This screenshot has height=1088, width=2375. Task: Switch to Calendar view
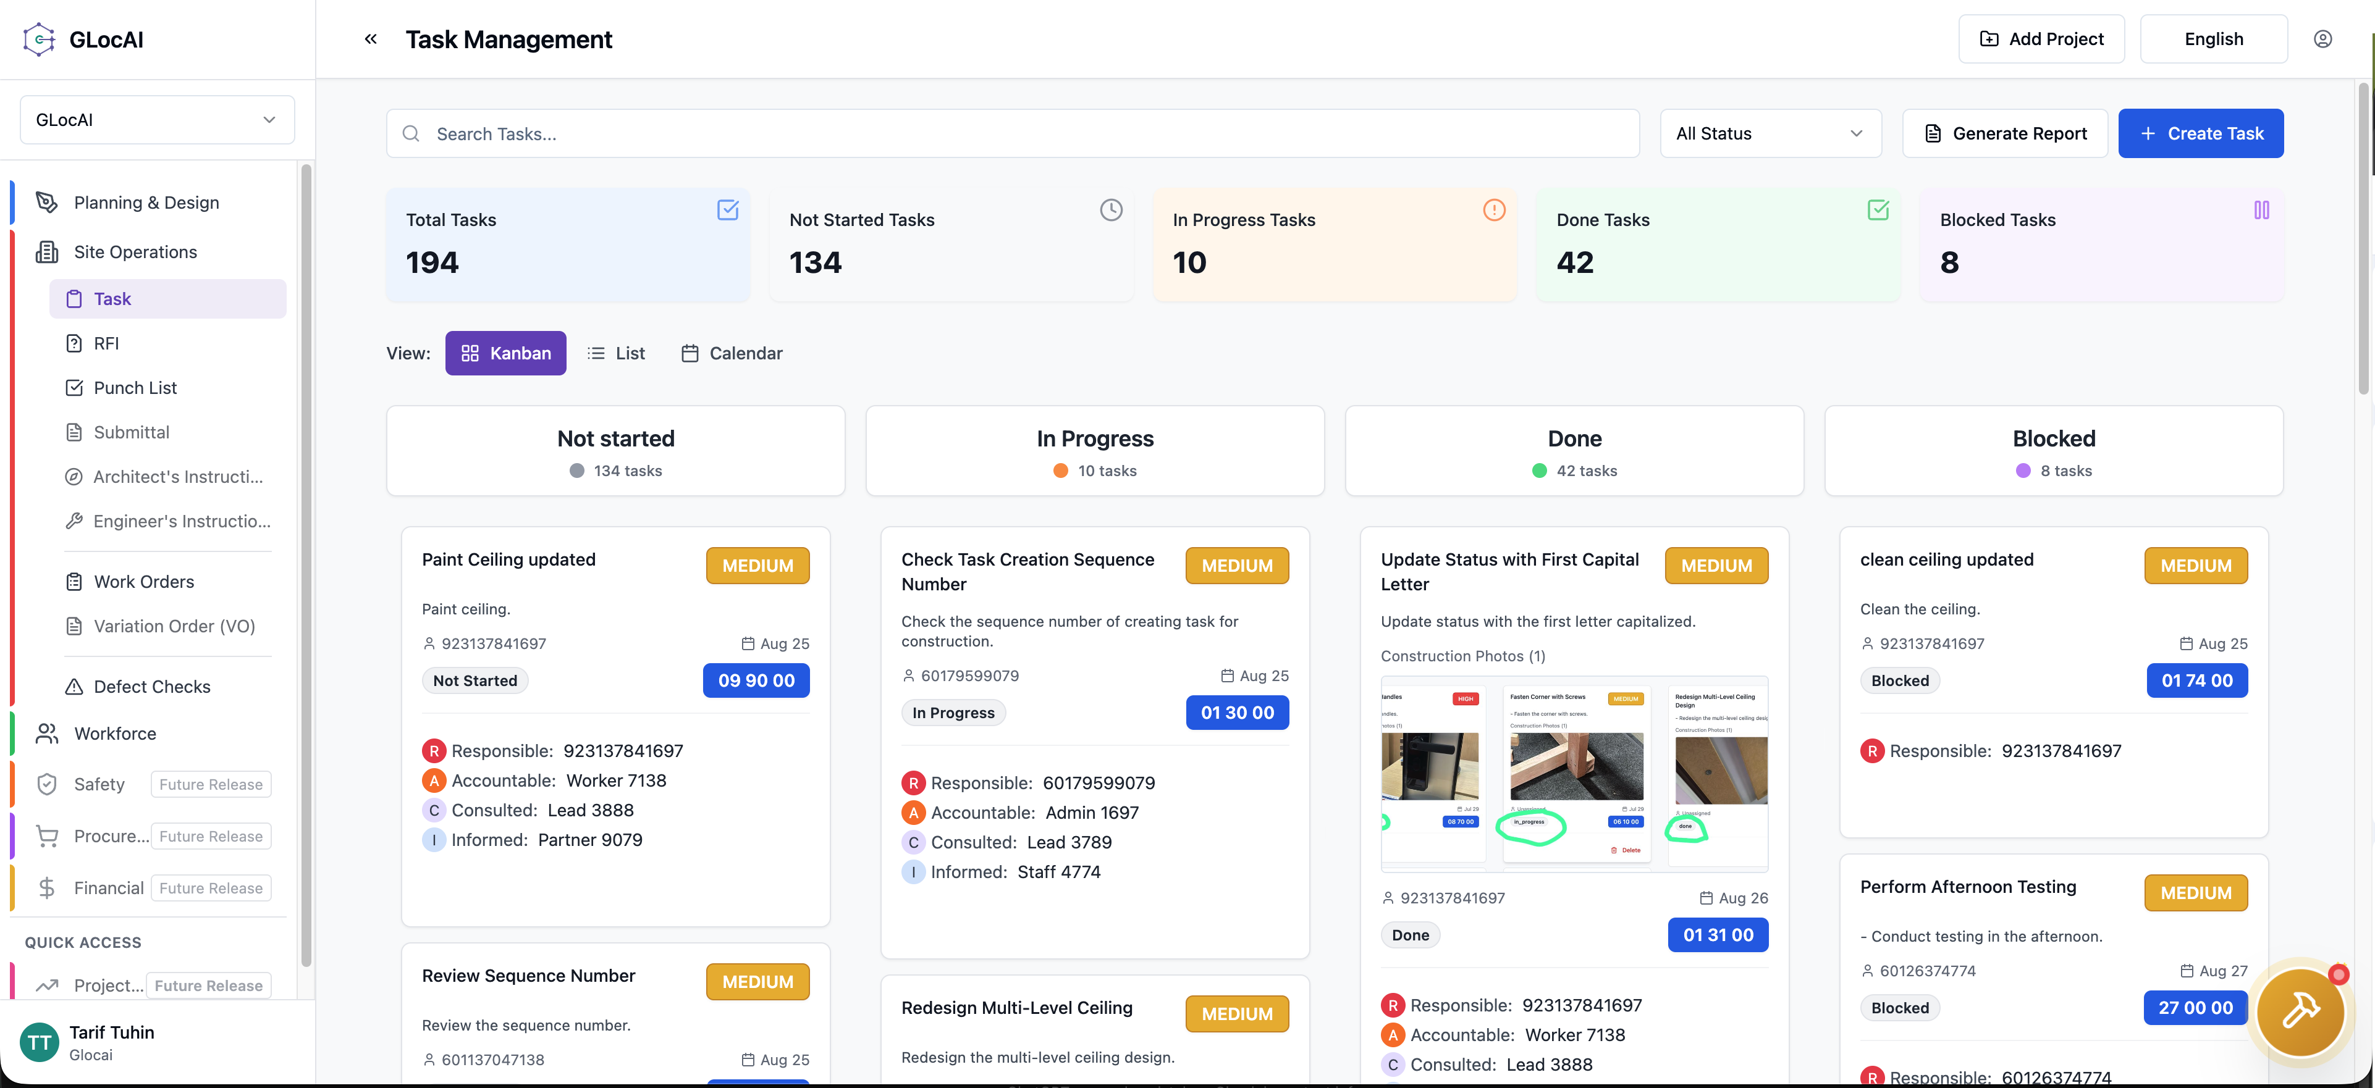coord(732,353)
